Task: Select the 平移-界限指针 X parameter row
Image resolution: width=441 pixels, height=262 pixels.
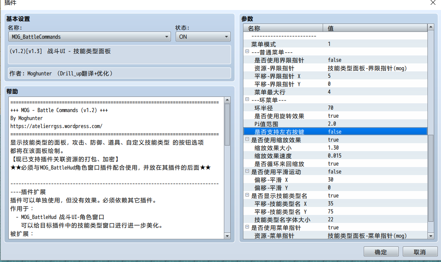Action: pos(335,76)
